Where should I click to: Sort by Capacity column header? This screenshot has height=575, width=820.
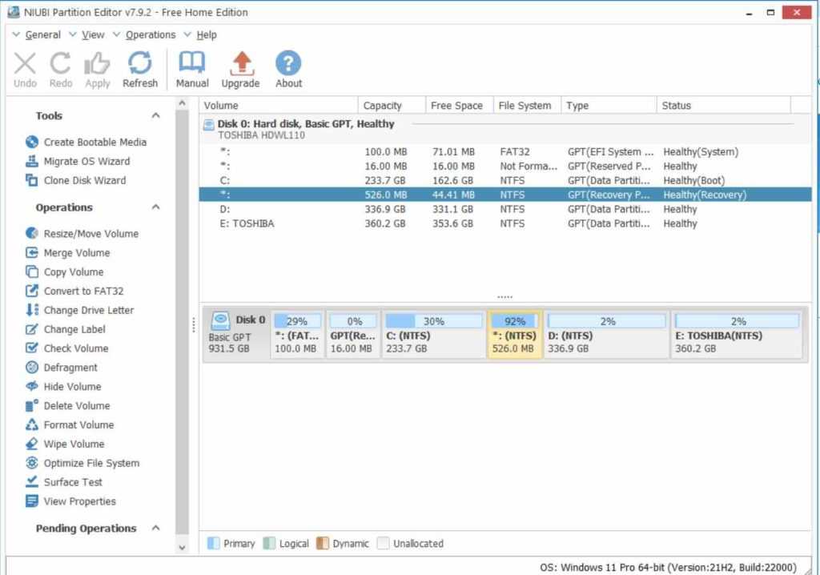(392, 105)
